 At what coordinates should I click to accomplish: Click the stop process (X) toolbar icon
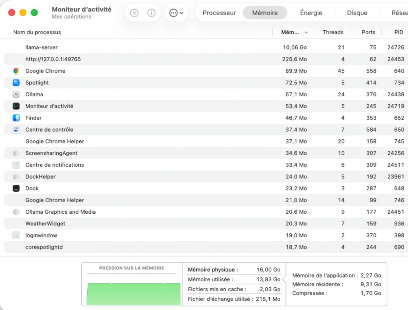click(x=135, y=13)
